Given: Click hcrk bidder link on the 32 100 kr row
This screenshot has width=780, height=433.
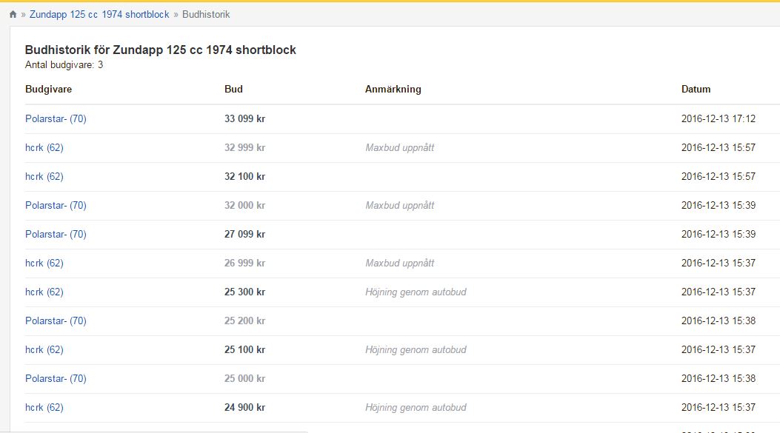Looking at the screenshot, I should (44, 176).
